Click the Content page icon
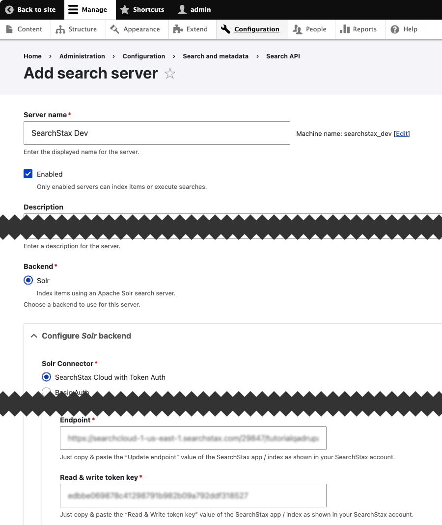 [x=9, y=29]
